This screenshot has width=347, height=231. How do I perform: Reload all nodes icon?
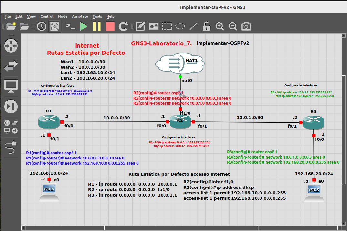pos(123,26)
